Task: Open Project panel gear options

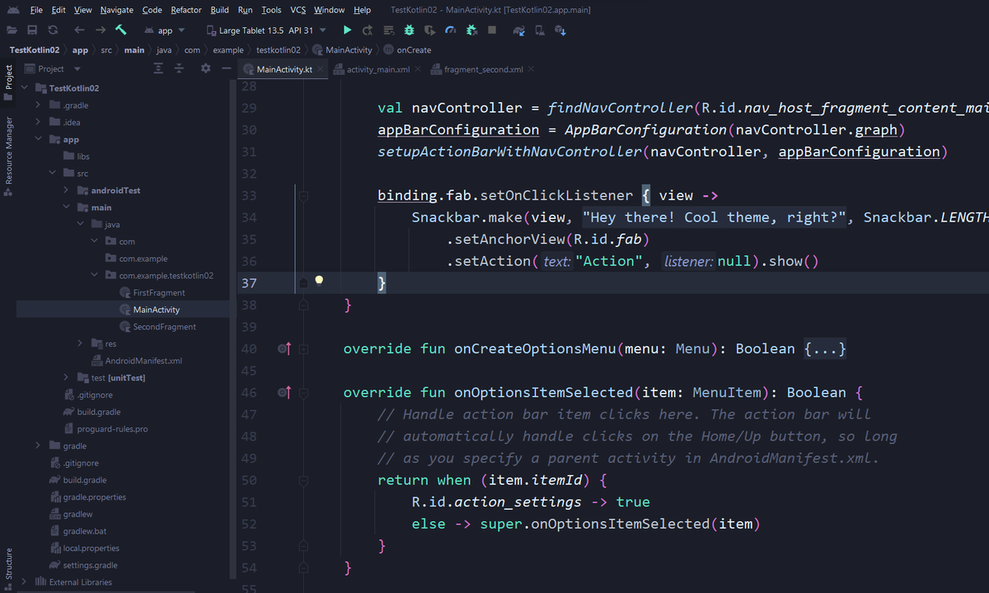Action: tap(206, 69)
